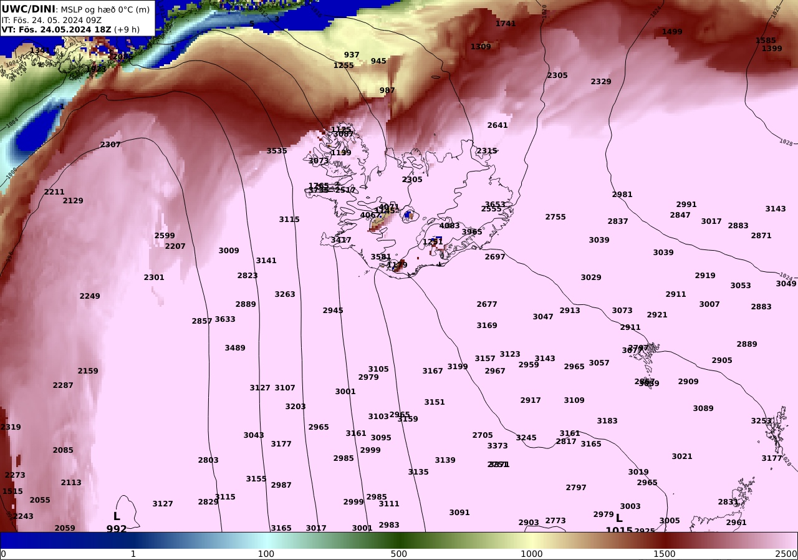Viewport: 798px width, 560px height.
Task: Click the height value 3373
Action: [x=498, y=446]
